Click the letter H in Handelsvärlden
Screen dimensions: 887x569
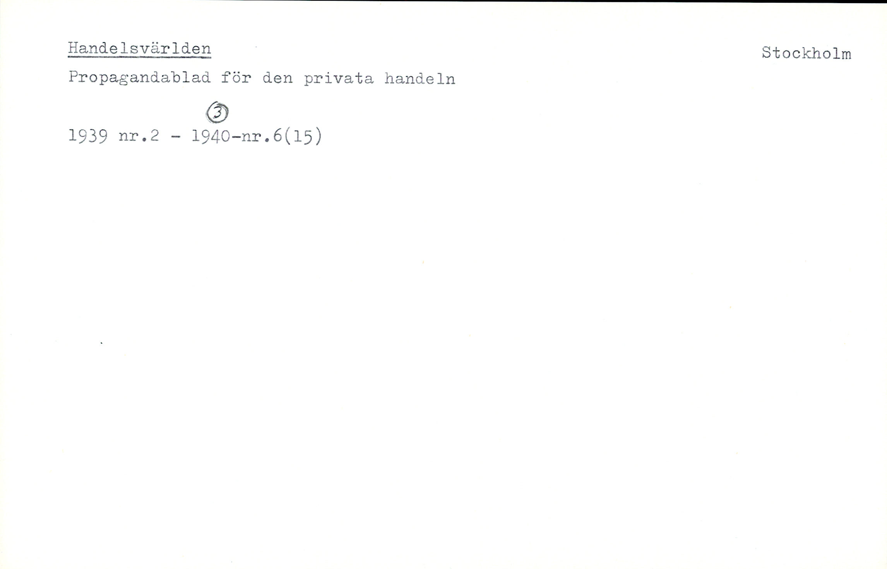(x=73, y=48)
